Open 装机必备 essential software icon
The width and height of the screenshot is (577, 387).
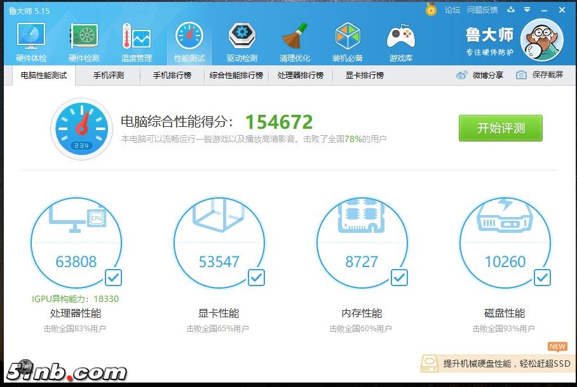click(x=348, y=42)
